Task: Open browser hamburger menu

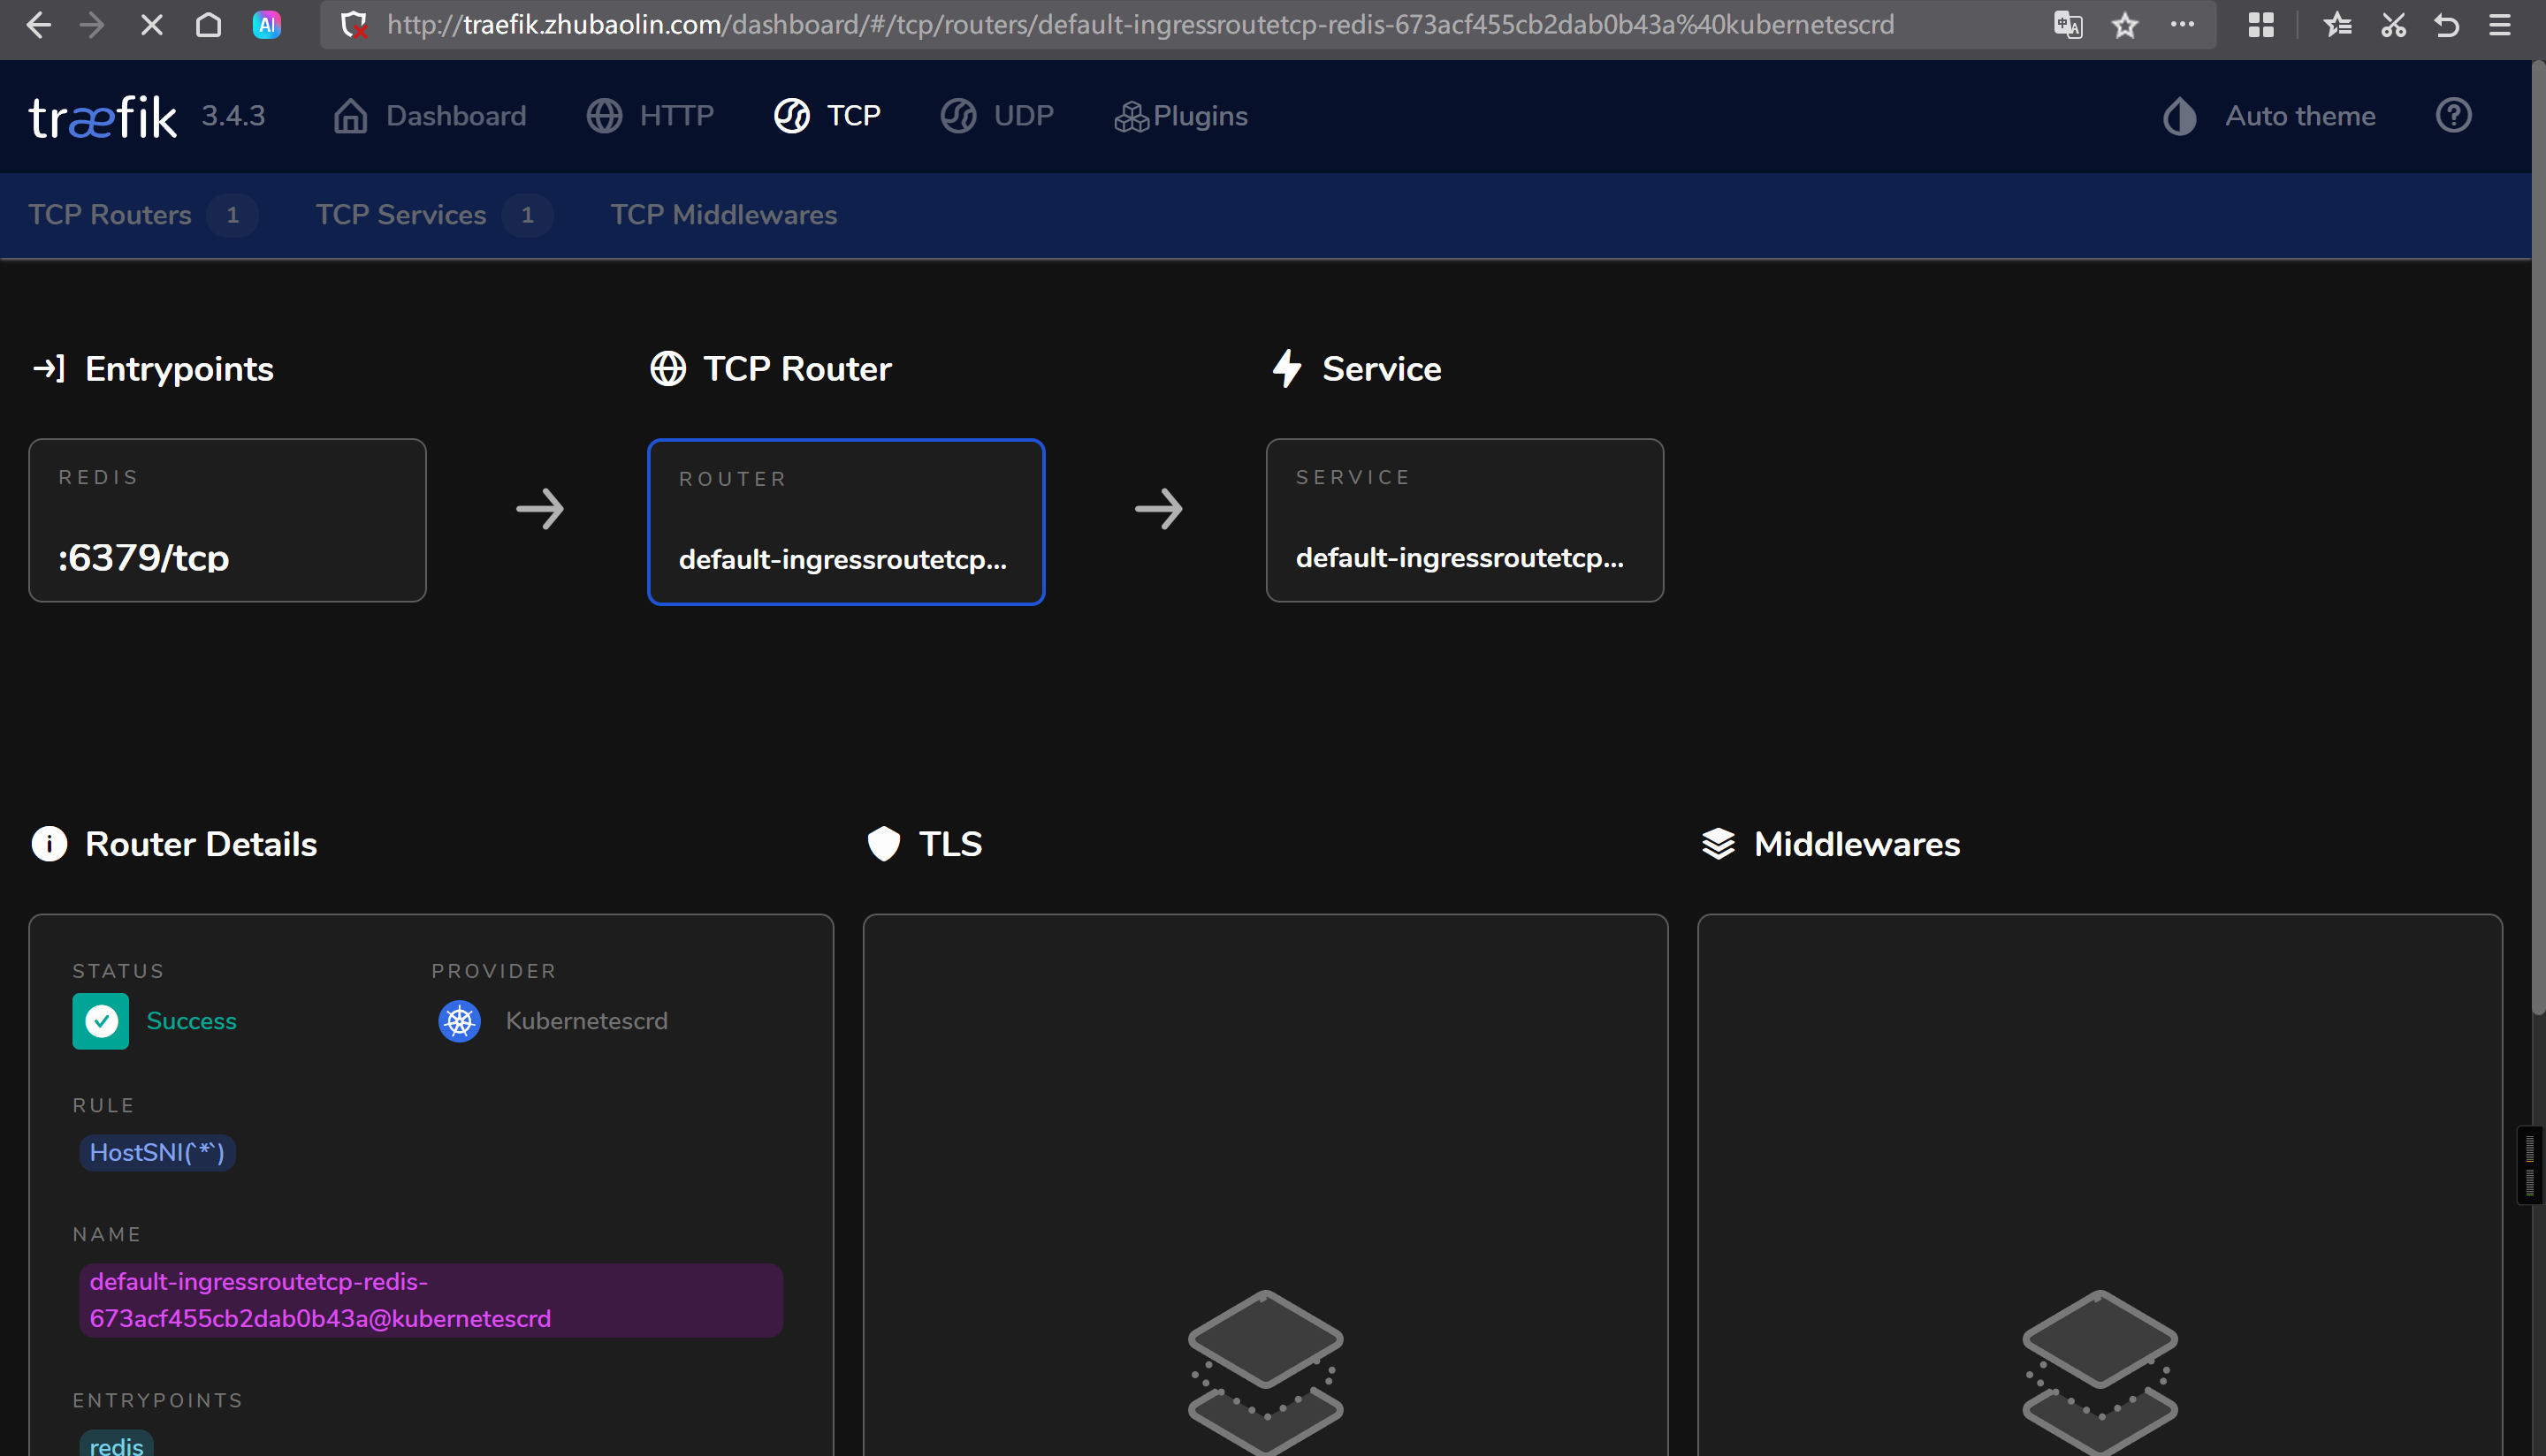Action: pos(2498,25)
